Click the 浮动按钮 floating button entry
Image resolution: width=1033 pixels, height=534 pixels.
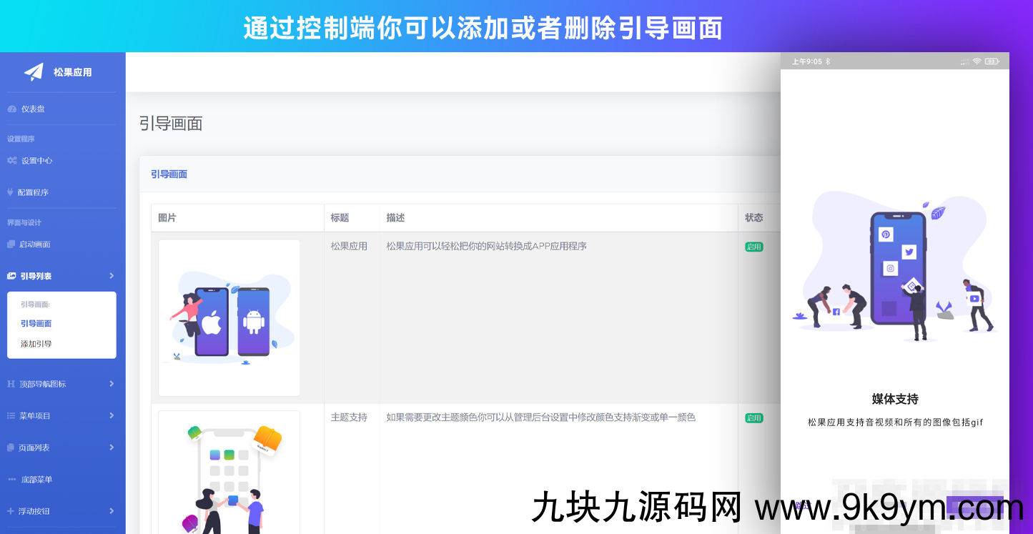34,511
